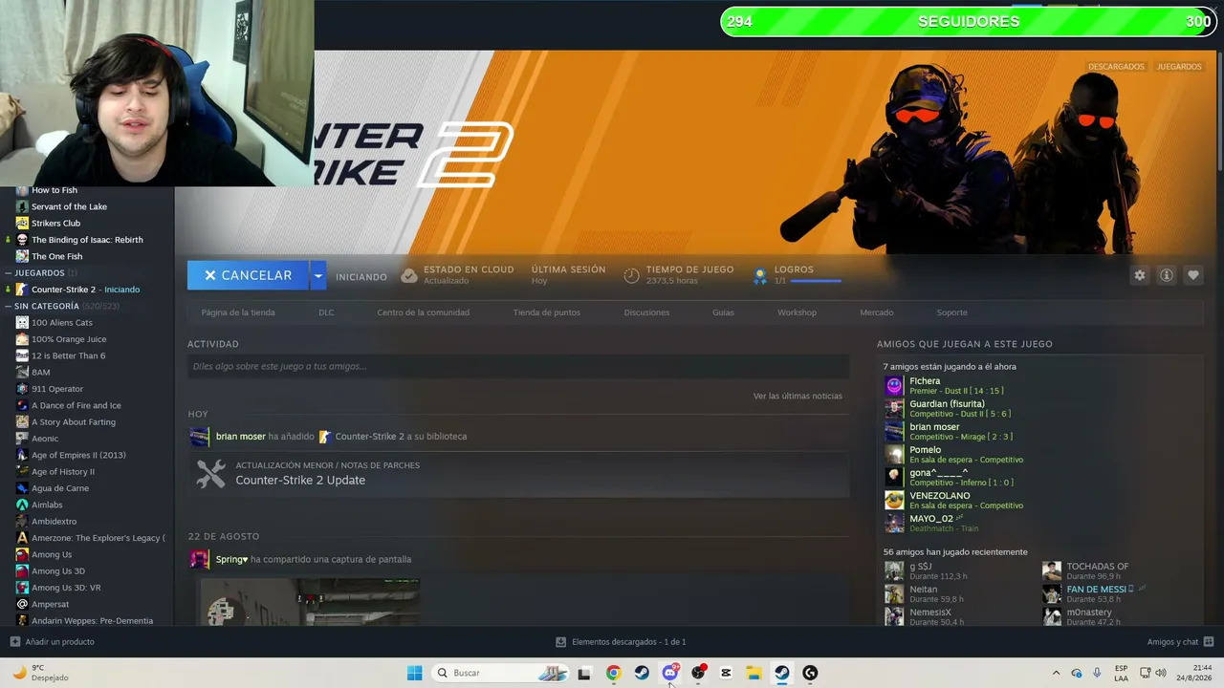
Task: Open Google Chrome from the taskbar
Action: coord(613,673)
